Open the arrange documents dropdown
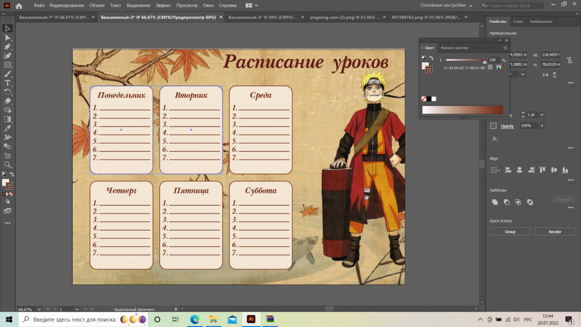The height and width of the screenshot is (327, 581). (x=251, y=6)
